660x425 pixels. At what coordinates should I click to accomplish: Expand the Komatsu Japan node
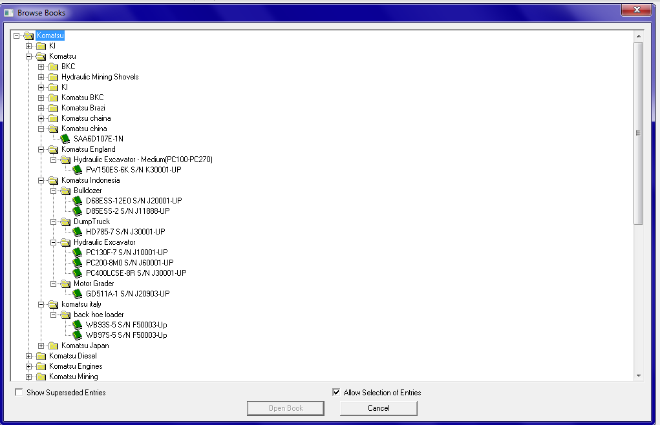(x=41, y=346)
